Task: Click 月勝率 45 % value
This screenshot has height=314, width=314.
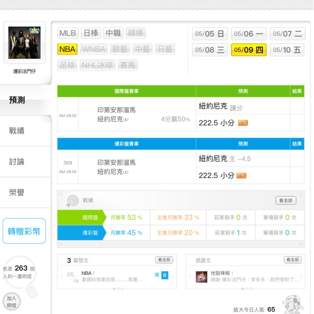Action: tap(126, 233)
